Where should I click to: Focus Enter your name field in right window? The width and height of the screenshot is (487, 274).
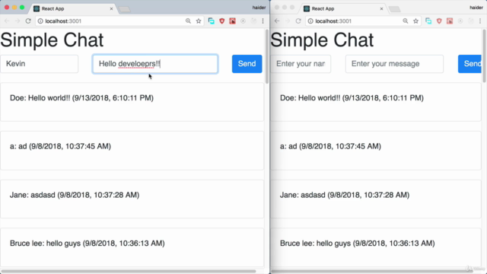(301, 64)
